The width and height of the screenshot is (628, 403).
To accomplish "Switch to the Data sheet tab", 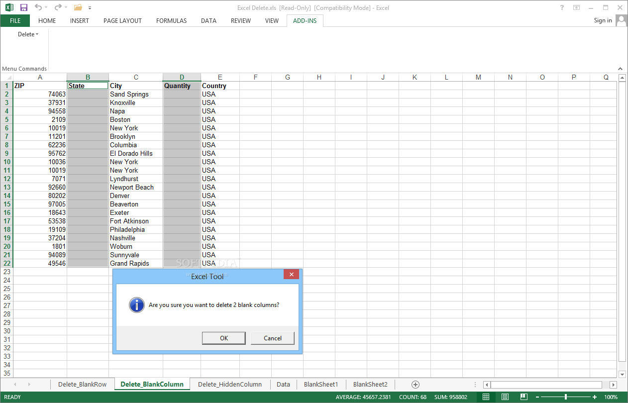I will (283, 384).
